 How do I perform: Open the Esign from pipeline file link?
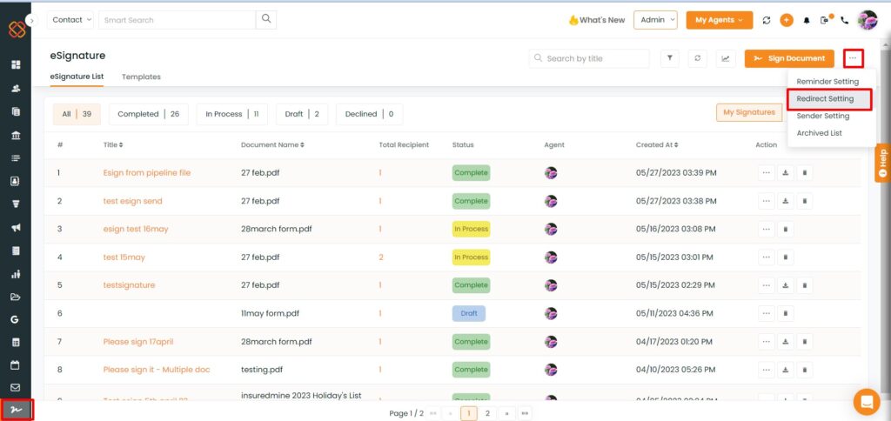pos(147,173)
